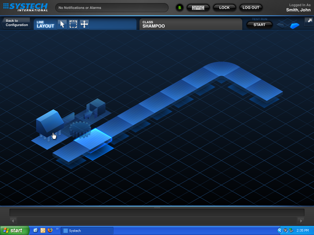Select the highlighted conveyor segment

click(94, 139)
